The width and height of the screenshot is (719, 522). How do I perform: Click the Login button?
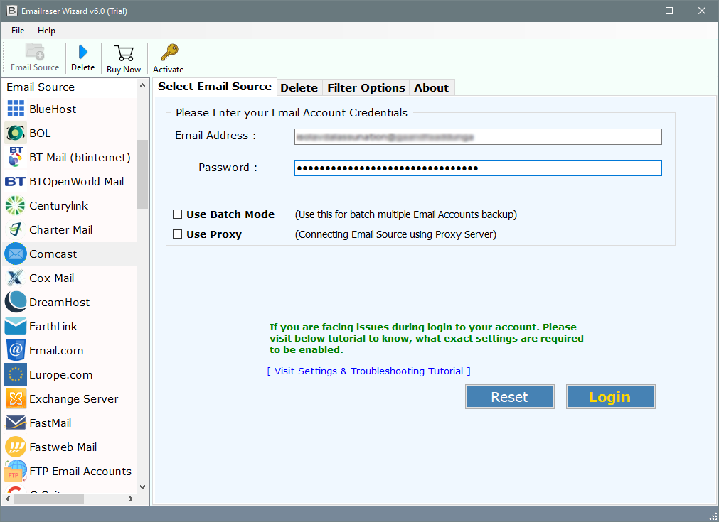click(x=610, y=397)
